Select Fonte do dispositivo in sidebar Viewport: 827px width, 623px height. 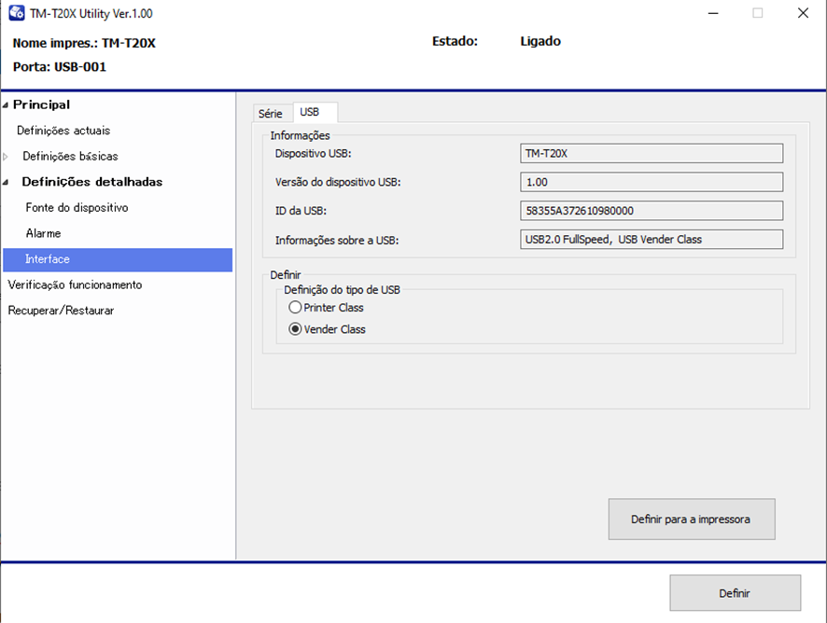coord(77,208)
